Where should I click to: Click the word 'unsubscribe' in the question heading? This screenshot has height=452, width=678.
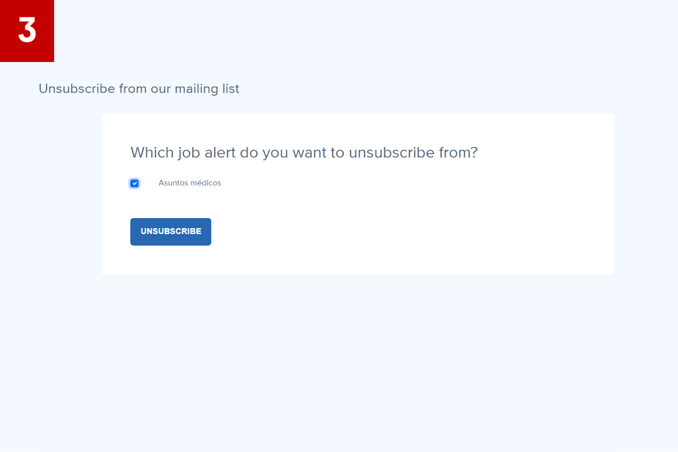pyautogui.click(x=392, y=152)
